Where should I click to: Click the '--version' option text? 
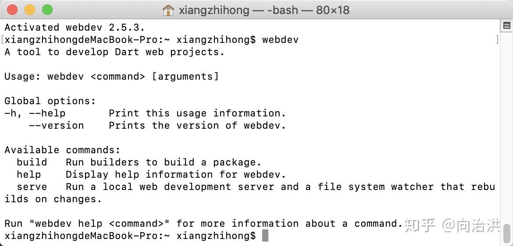coord(56,126)
